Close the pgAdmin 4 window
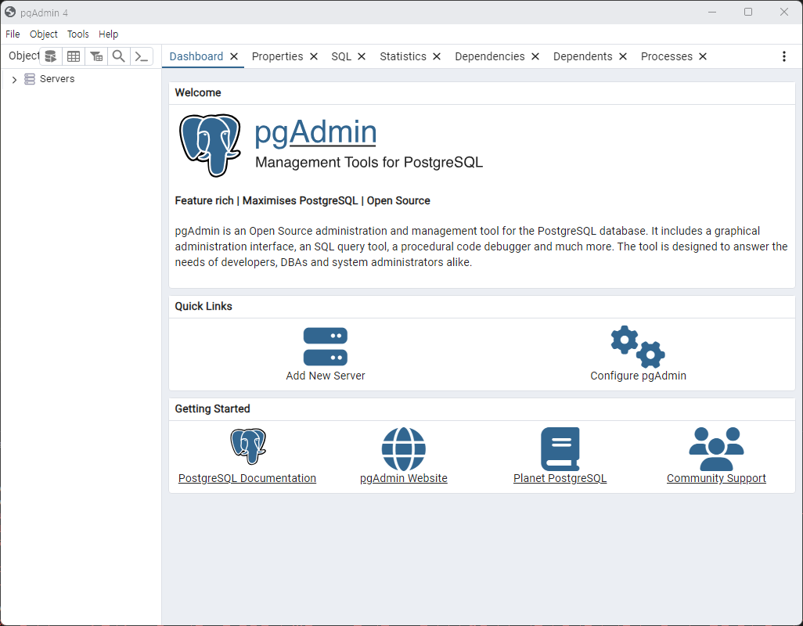The height and width of the screenshot is (626, 803). click(x=784, y=12)
